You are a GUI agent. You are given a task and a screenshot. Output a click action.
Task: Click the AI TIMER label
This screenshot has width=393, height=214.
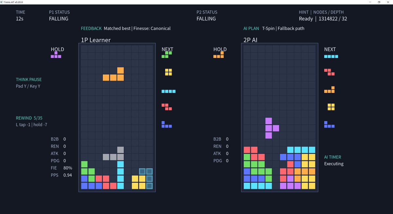(333, 157)
